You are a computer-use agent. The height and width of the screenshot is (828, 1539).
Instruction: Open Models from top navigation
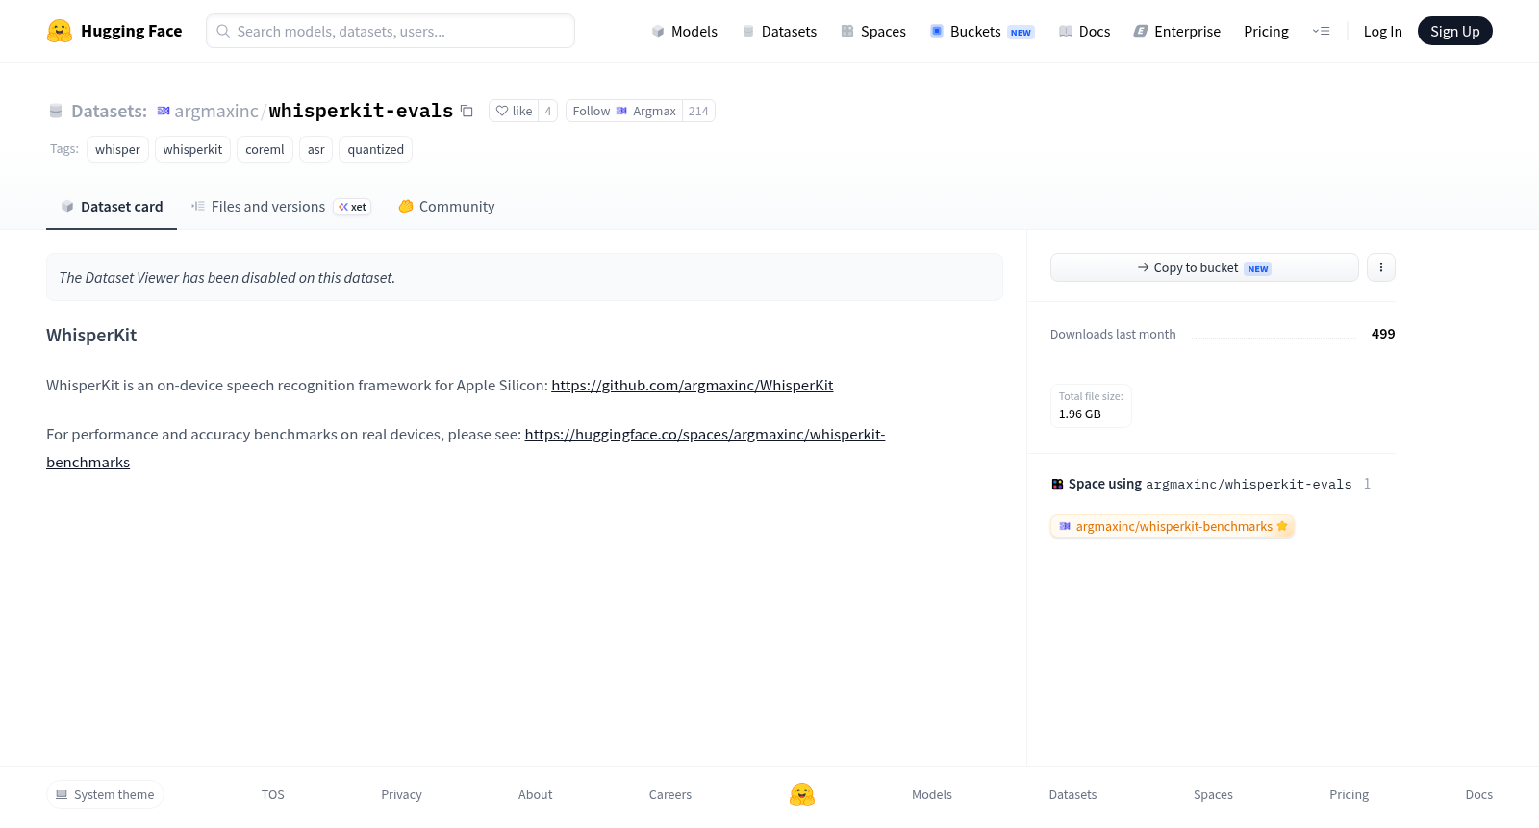[684, 31]
